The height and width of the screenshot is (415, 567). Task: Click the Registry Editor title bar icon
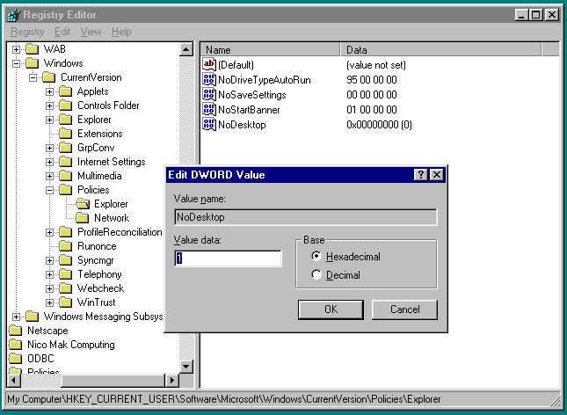coord(14,15)
